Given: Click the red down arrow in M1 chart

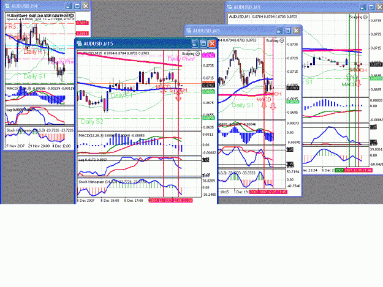Looking at the screenshot, I should [x=358, y=83].
